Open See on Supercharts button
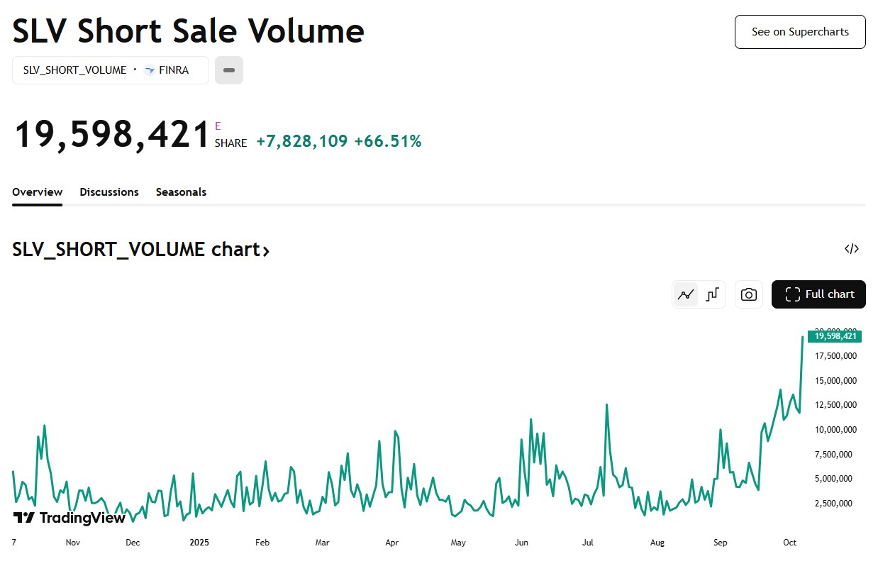This screenshot has width=878, height=571. coord(800,32)
